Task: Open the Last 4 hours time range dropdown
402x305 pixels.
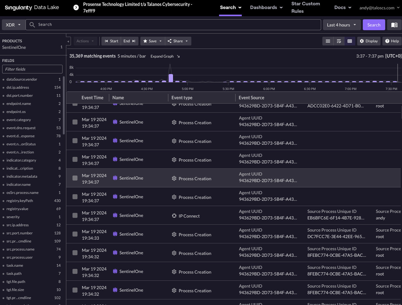Action: [342, 25]
